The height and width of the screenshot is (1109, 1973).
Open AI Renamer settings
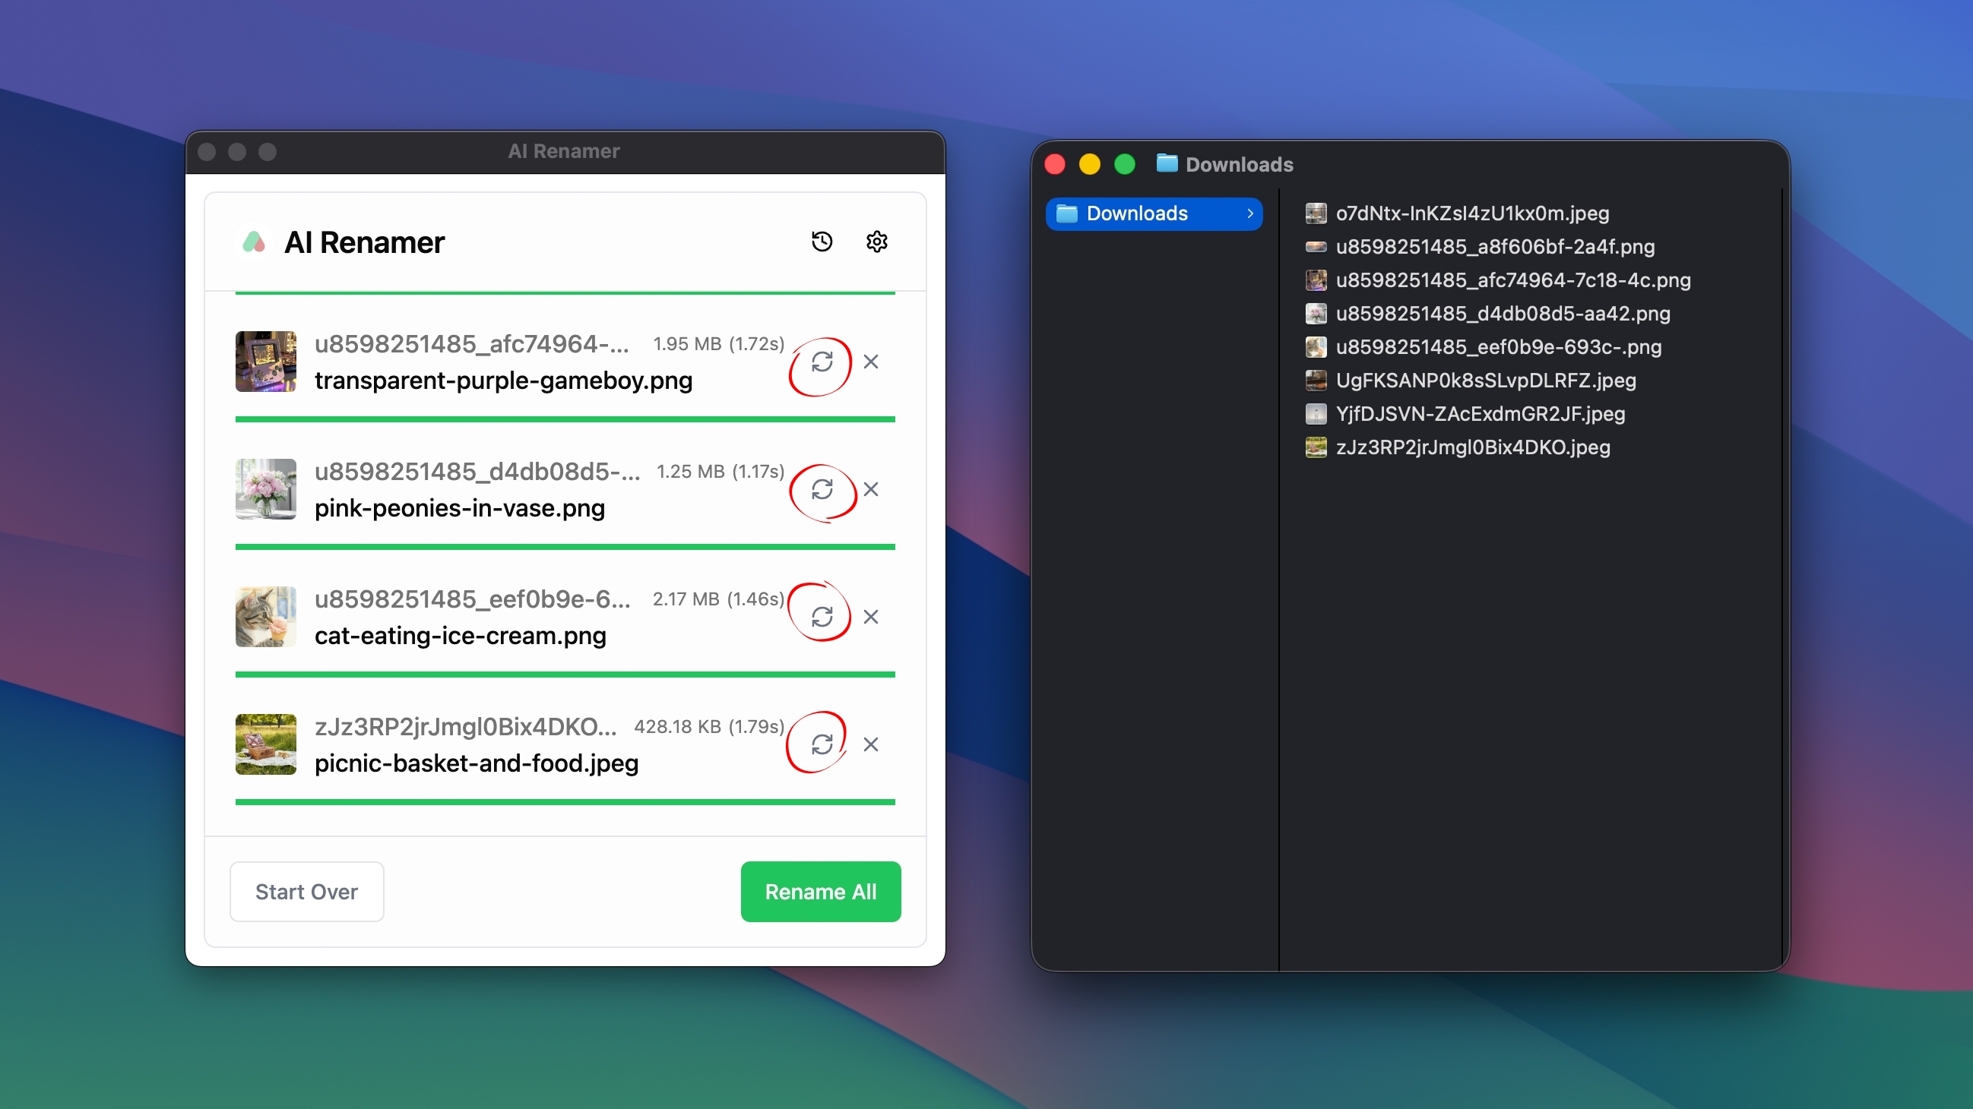click(876, 242)
